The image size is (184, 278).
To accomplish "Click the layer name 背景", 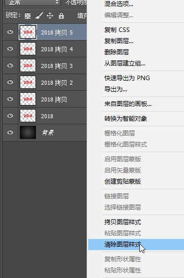I will (48, 132).
